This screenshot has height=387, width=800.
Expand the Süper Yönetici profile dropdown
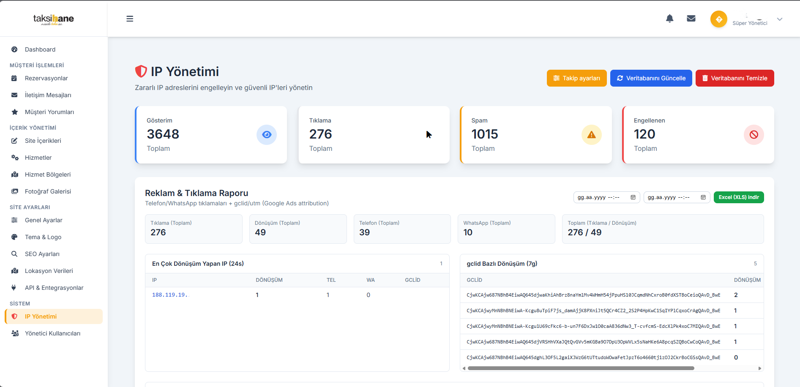pos(780,19)
